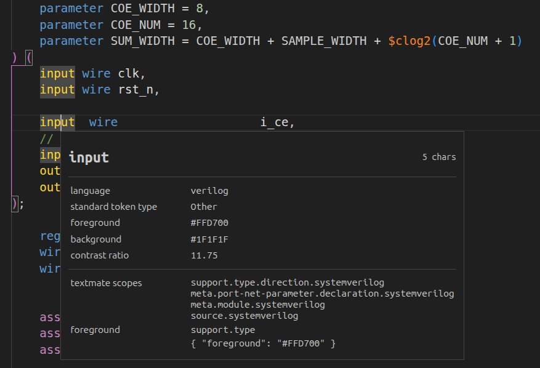This screenshot has height=368, width=540.
Task: Click the input keyword on the clk line
Action: pyautogui.click(x=57, y=73)
